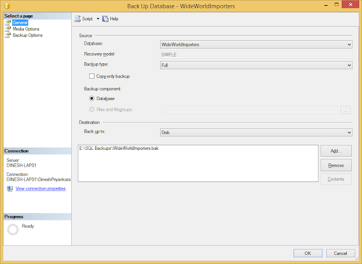Click the DINESH-LAP01 server name text
362x264 pixels.
[x=21, y=166]
